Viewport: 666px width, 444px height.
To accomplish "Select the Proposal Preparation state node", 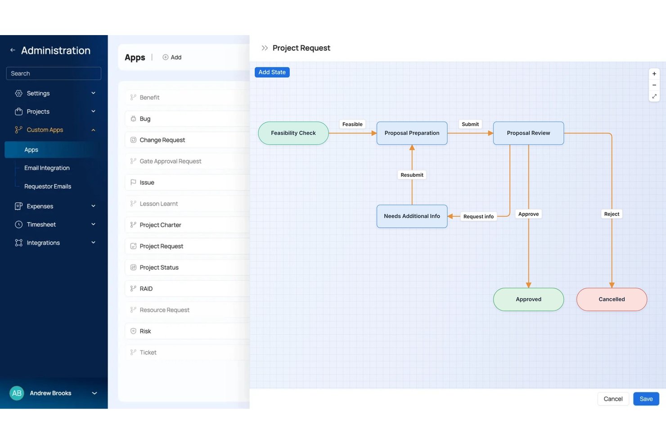I will point(412,133).
